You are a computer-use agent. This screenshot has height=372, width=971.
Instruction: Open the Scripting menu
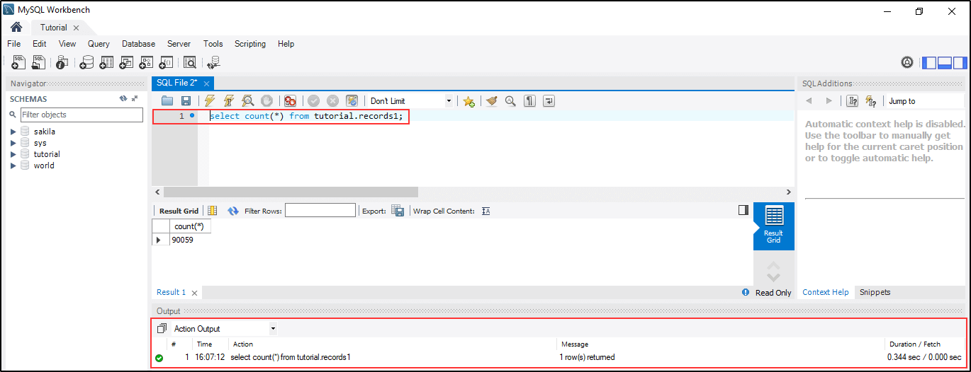click(250, 44)
